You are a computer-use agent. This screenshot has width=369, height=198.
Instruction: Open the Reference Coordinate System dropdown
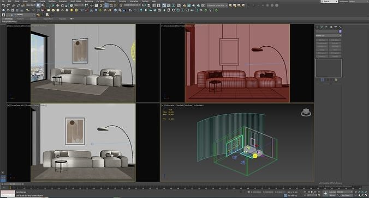coord(79,5)
